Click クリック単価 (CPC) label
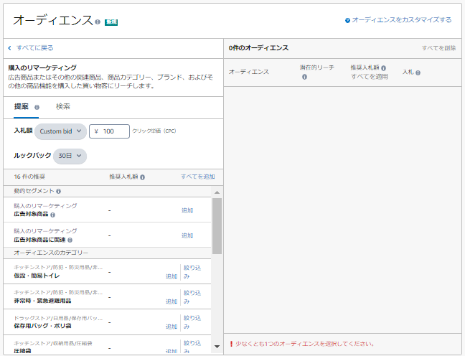 [x=154, y=131]
